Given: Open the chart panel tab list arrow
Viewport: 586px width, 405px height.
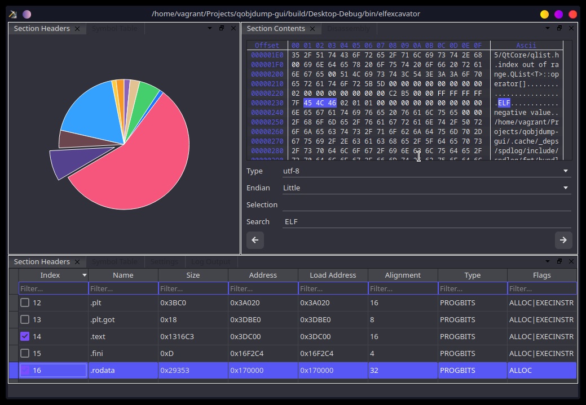Looking at the screenshot, I should click(x=209, y=28).
